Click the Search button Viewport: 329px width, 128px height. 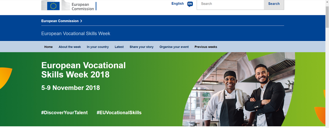click(x=274, y=4)
